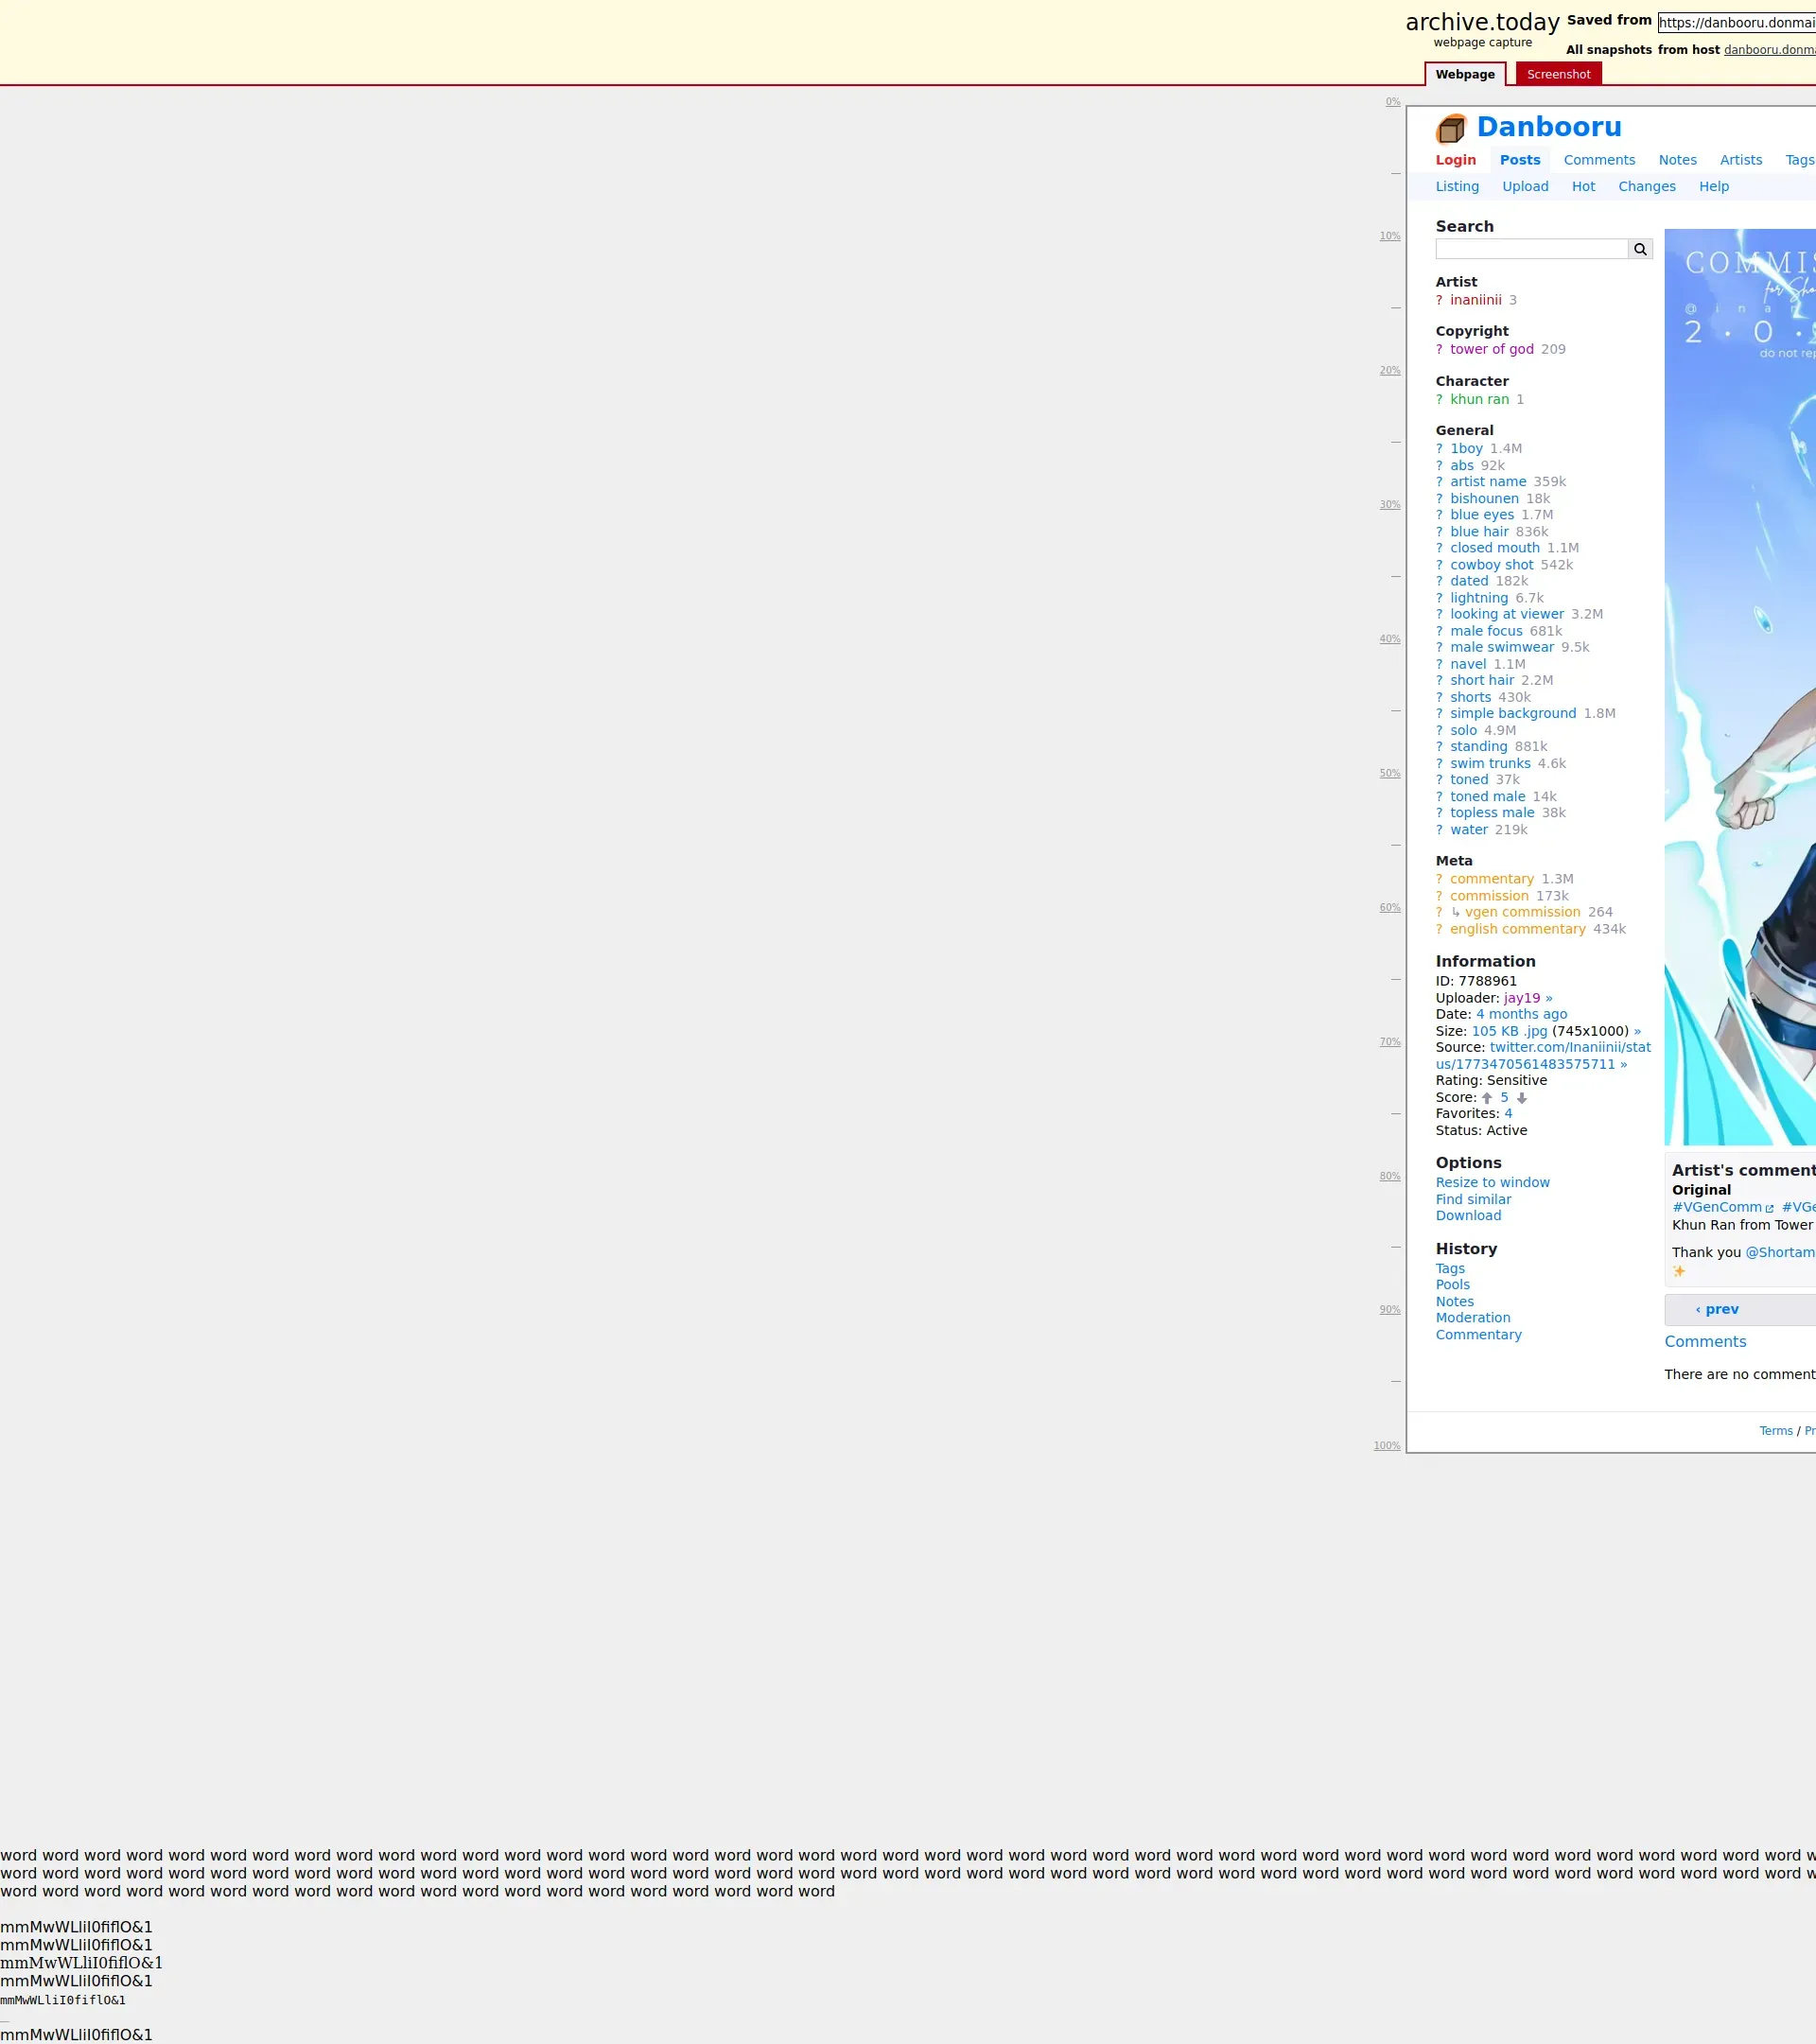Open wiki question mark next to 1boy

1439,449
